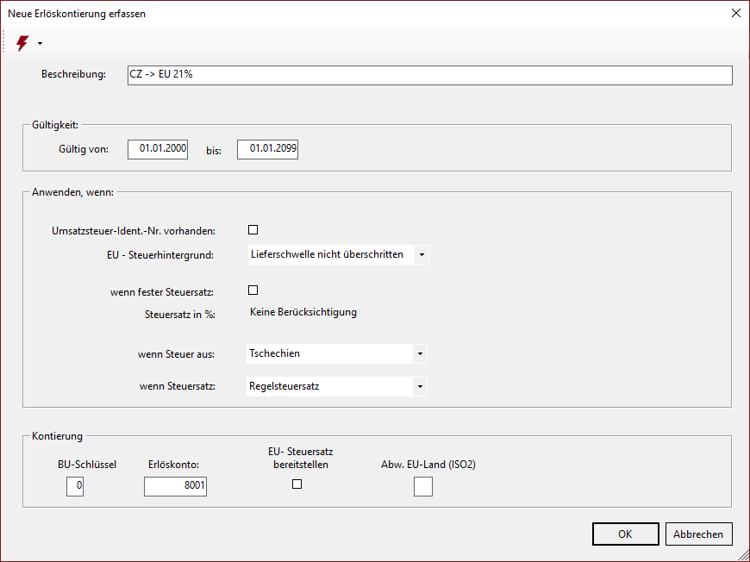Click the BU-Schlüssel input box
Screen dimensions: 750x562
tap(75, 487)
